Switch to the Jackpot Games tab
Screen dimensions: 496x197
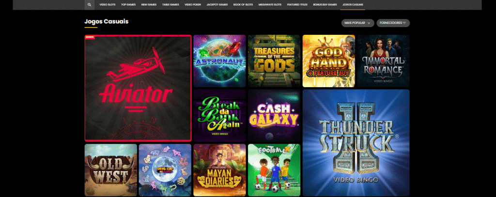pos(217,5)
